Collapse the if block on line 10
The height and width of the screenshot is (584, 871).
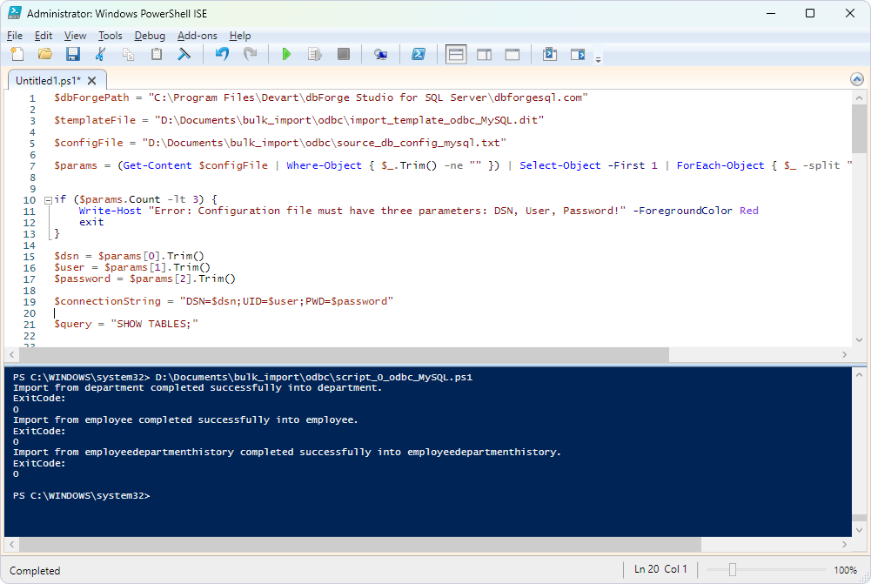[49, 200]
